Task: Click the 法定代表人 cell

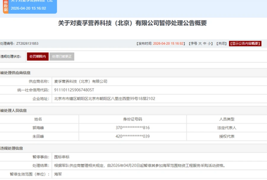Action: point(227,127)
